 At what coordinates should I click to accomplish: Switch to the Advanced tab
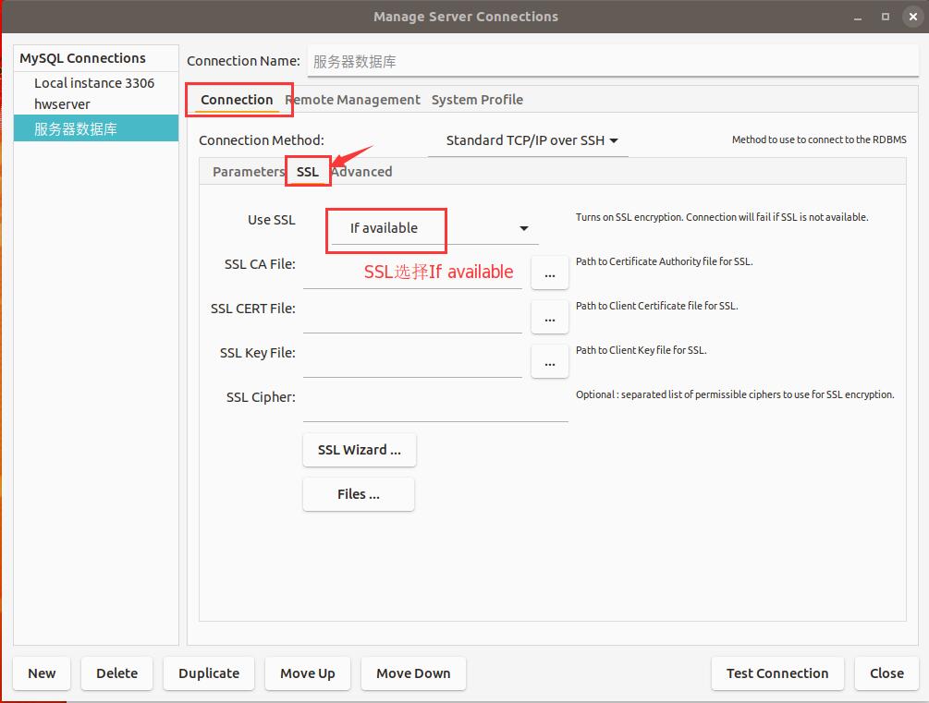(361, 171)
